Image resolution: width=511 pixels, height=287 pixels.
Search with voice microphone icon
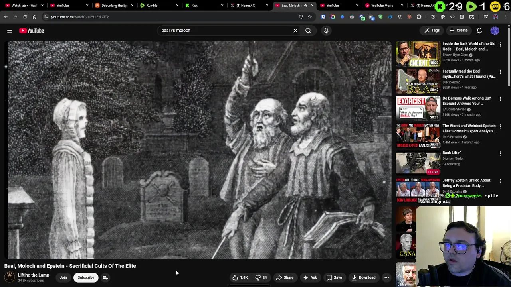click(x=326, y=30)
